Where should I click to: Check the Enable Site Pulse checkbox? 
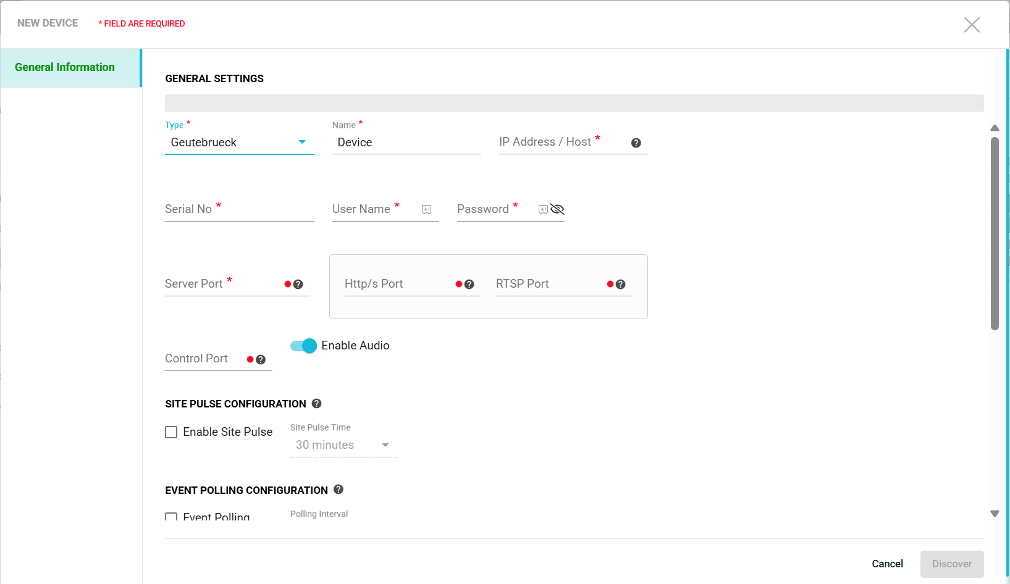[x=171, y=432]
